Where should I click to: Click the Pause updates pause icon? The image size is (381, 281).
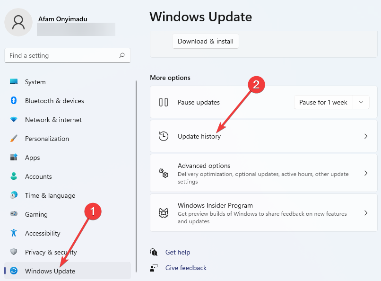coord(164,102)
